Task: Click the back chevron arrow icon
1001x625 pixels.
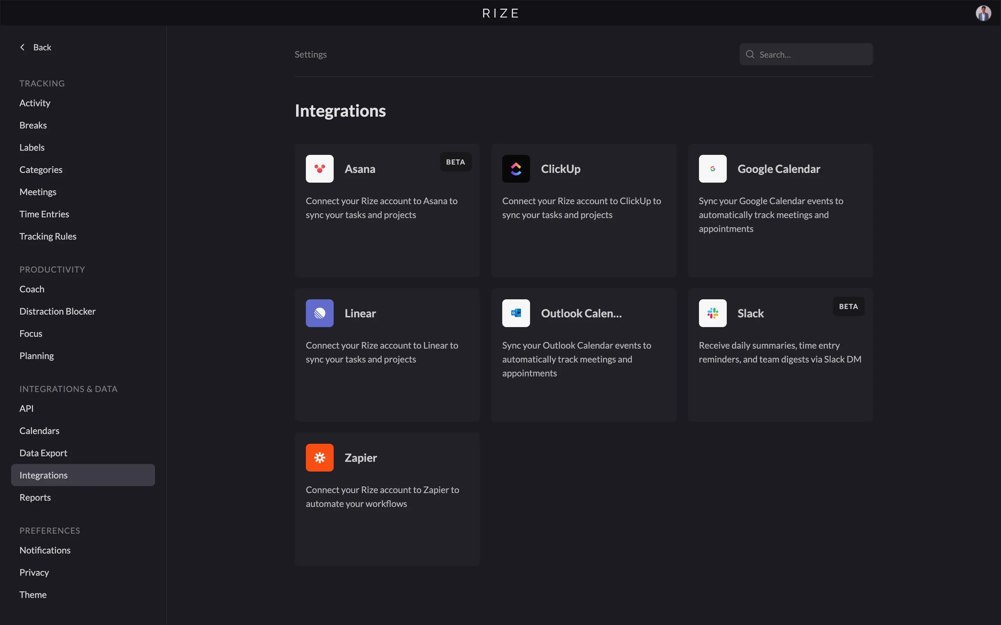Action: point(22,48)
